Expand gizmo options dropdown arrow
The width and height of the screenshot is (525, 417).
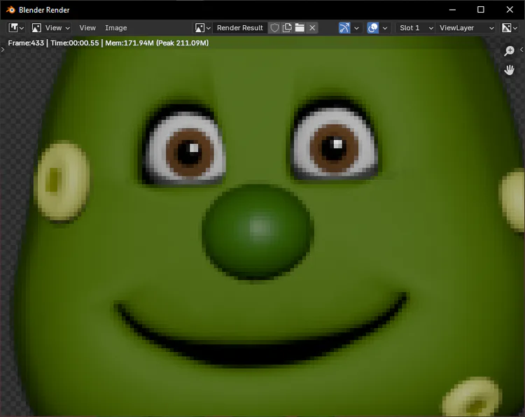[x=356, y=28]
